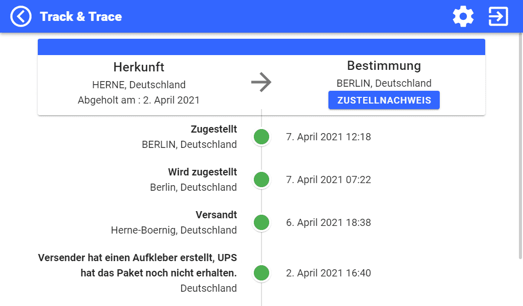Click the 6. April 2021 18:38 timestamp

(x=328, y=222)
